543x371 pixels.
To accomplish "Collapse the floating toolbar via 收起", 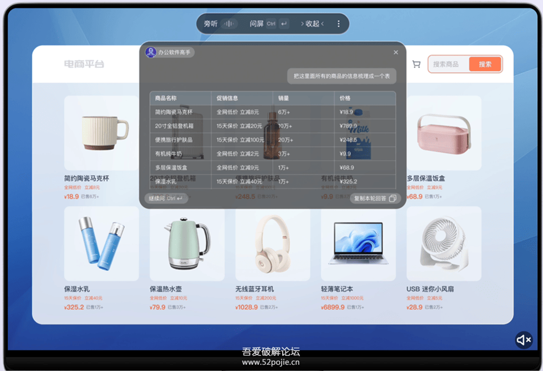I will 311,24.
